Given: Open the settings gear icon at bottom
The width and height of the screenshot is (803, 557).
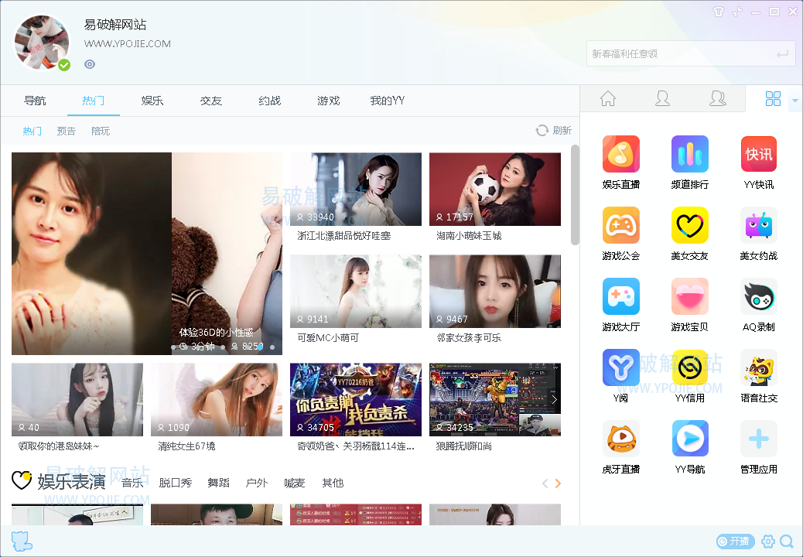Looking at the screenshot, I should 767,541.
